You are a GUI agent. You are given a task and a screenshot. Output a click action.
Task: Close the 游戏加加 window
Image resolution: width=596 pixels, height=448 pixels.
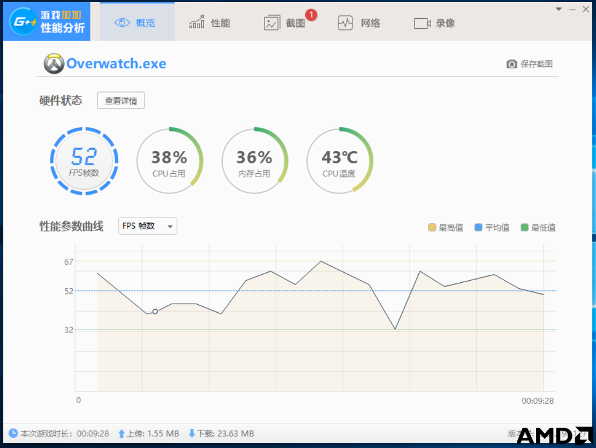pyautogui.click(x=586, y=10)
